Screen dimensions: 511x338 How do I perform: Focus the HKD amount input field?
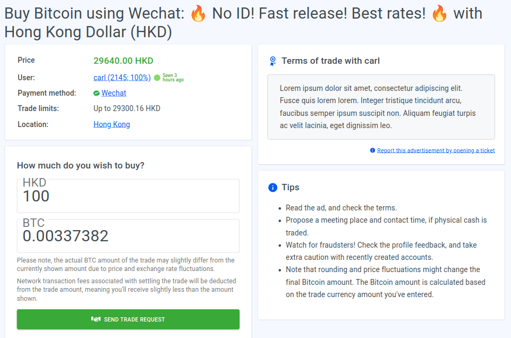point(128,196)
